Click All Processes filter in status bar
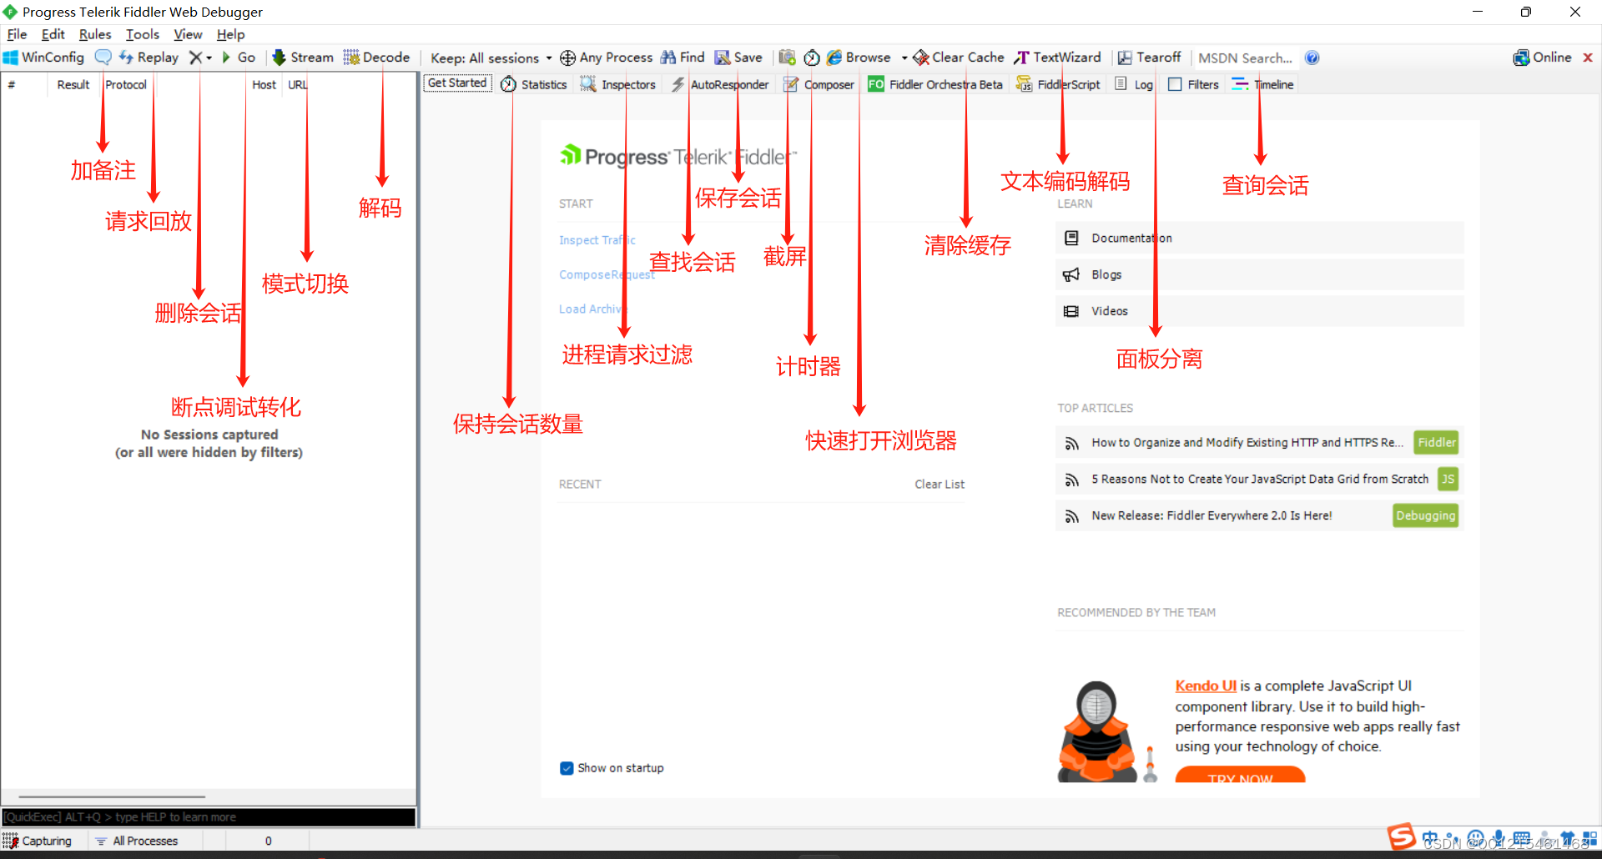 click(x=137, y=841)
